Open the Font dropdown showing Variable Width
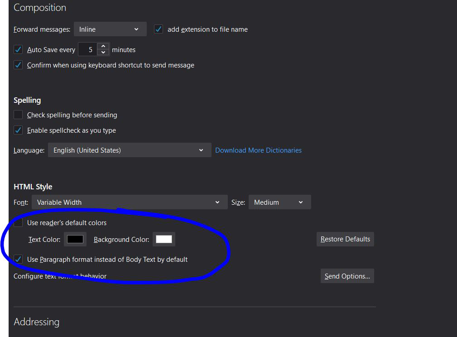 130,202
